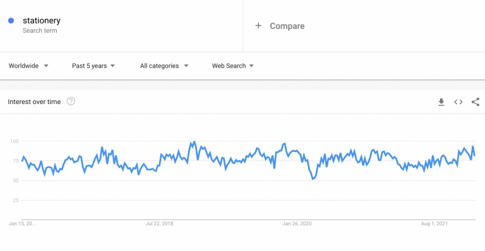Screen dimensions: 485x251
Task: Select the Aug 1, 2021 axis label
Action: point(434,223)
